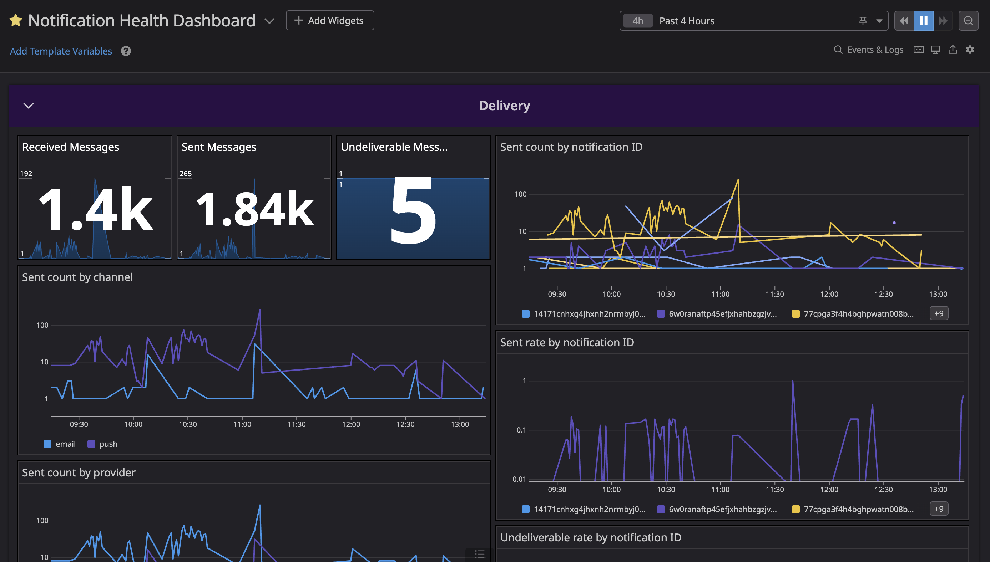Click the pin icon in time selector
Image resolution: width=990 pixels, height=562 pixels.
click(x=863, y=21)
